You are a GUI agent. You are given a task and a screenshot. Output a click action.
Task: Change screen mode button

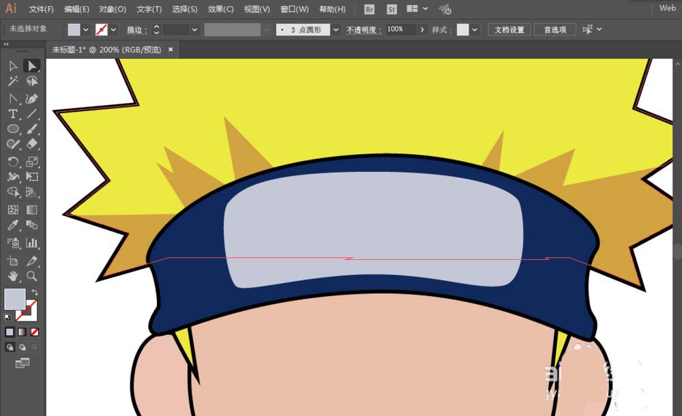(x=23, y=363)
